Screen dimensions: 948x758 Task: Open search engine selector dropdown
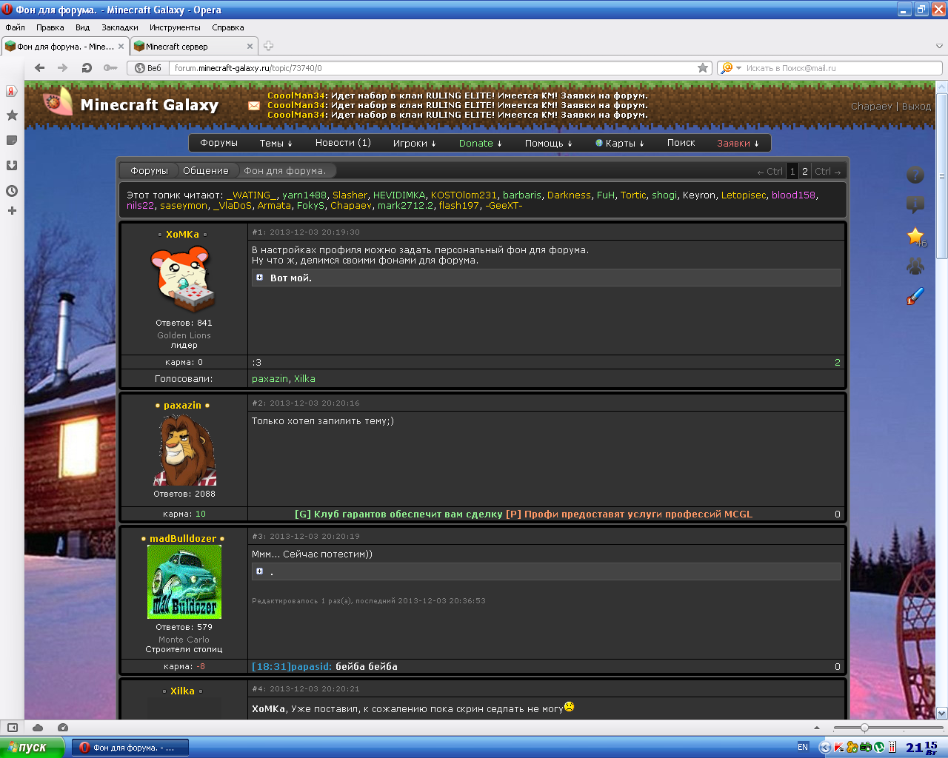730,67
